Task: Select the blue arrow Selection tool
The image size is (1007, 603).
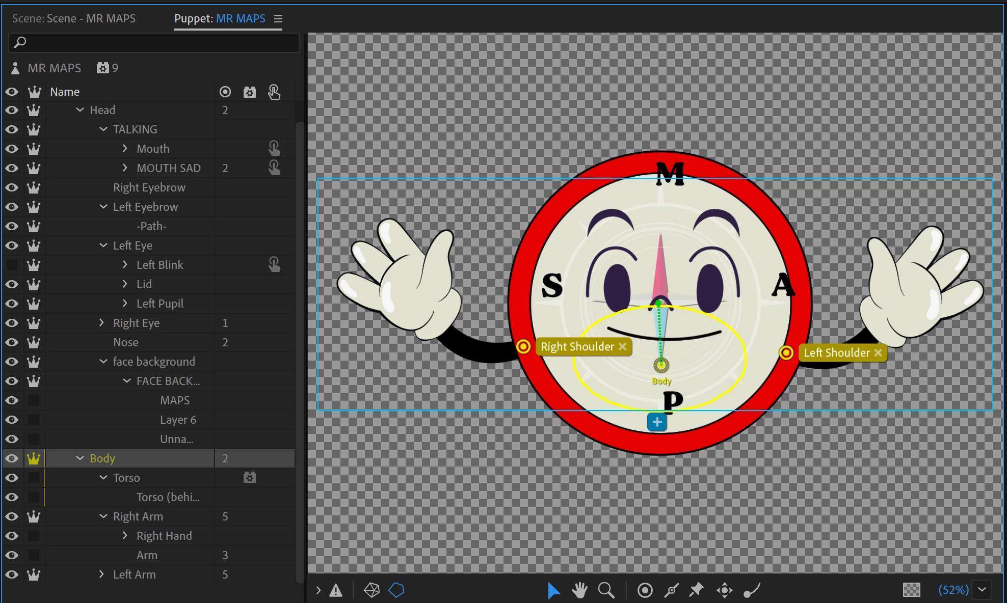Action: (553, 590)
